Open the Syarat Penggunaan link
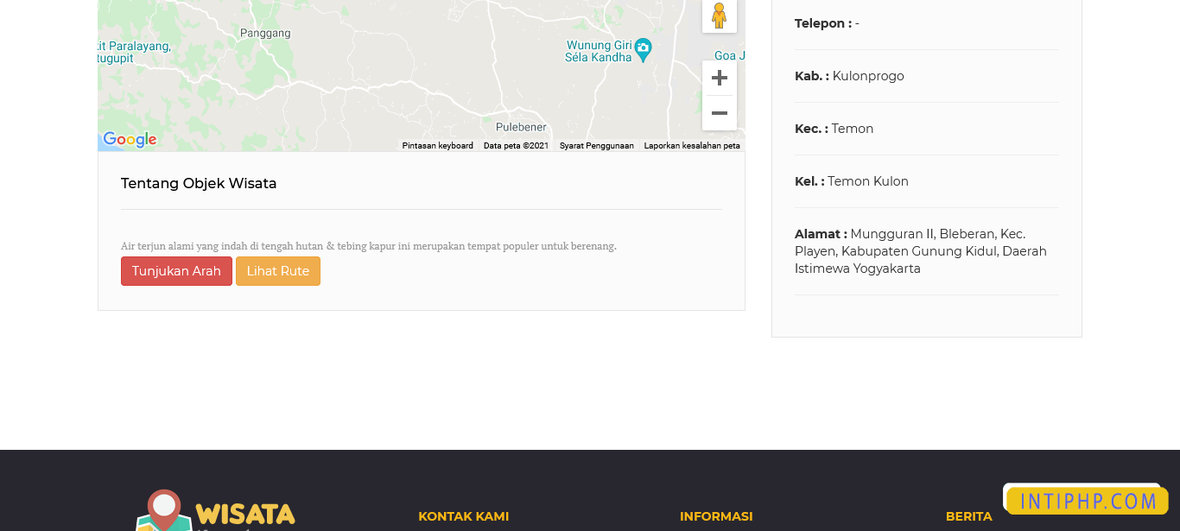Screen dimensions: 1180x531 [x=595, y=145]
